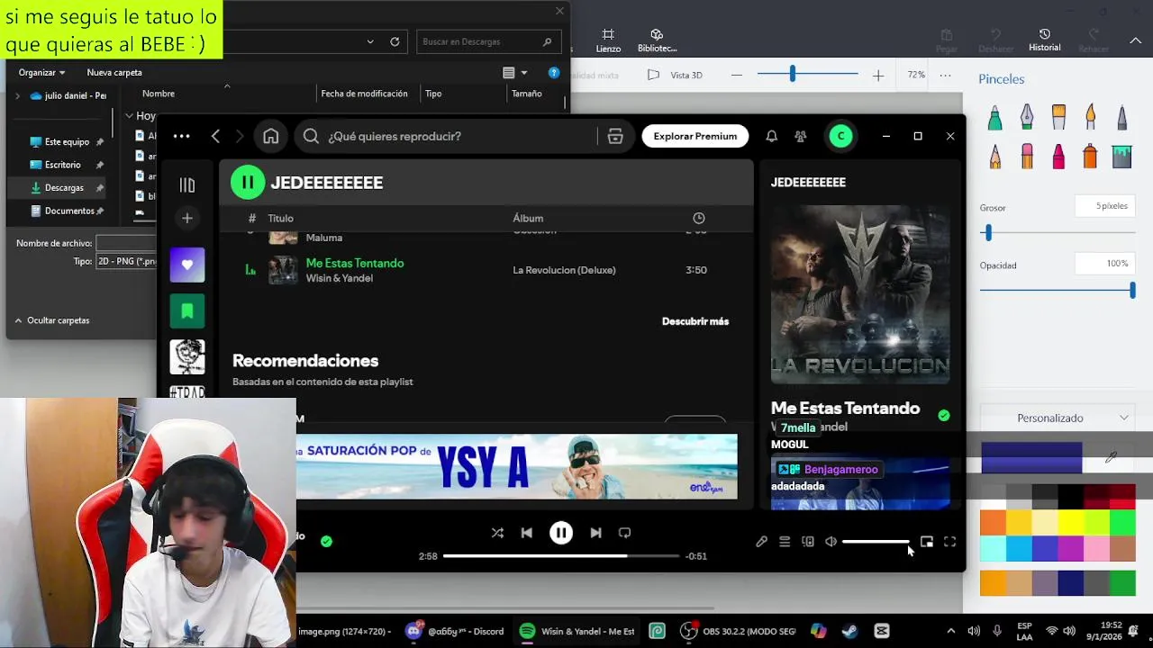Skip to the previous track
Viewport: 1153px width, 648px height.
pos(527,533)
